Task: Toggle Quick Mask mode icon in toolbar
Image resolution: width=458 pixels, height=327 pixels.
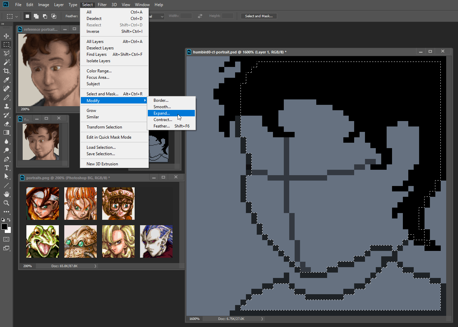Action: click(6, 239)
